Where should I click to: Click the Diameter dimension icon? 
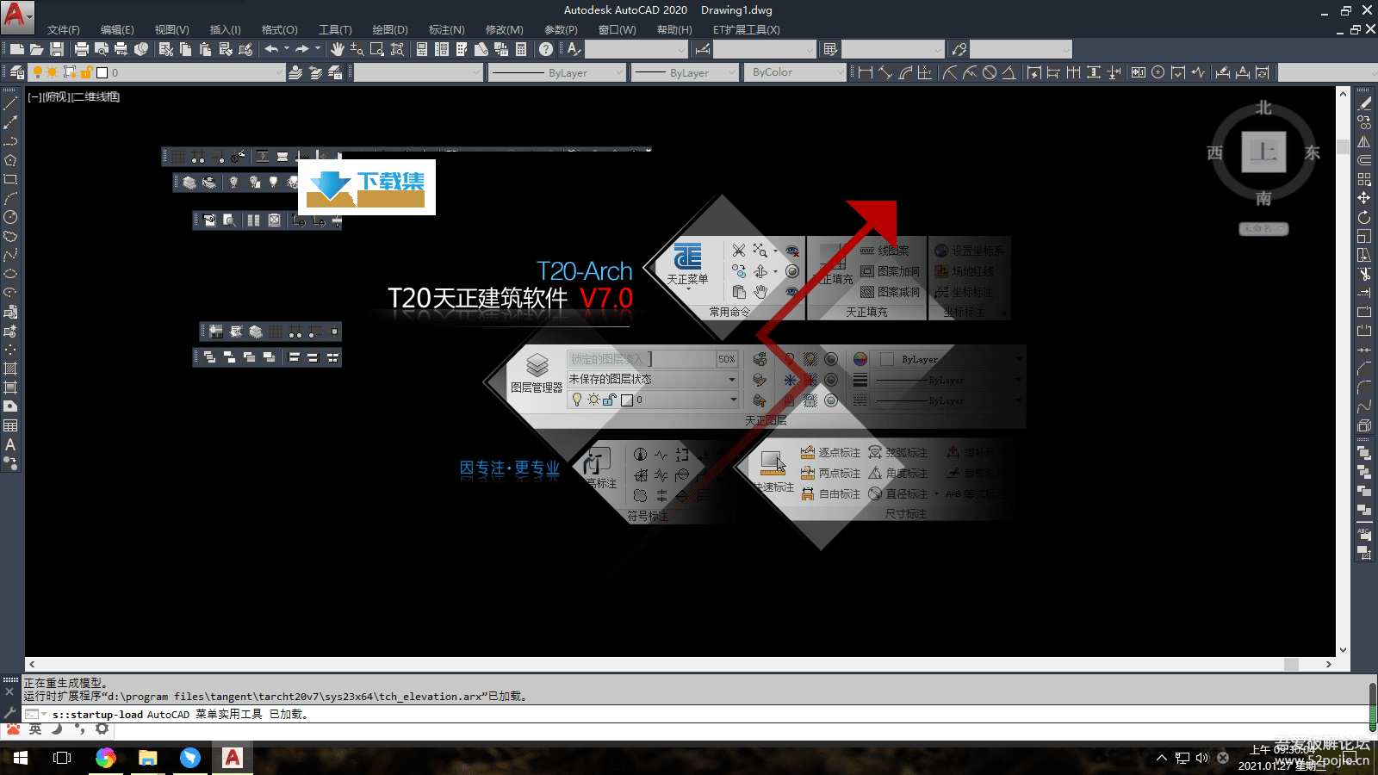tap(989, 72)
